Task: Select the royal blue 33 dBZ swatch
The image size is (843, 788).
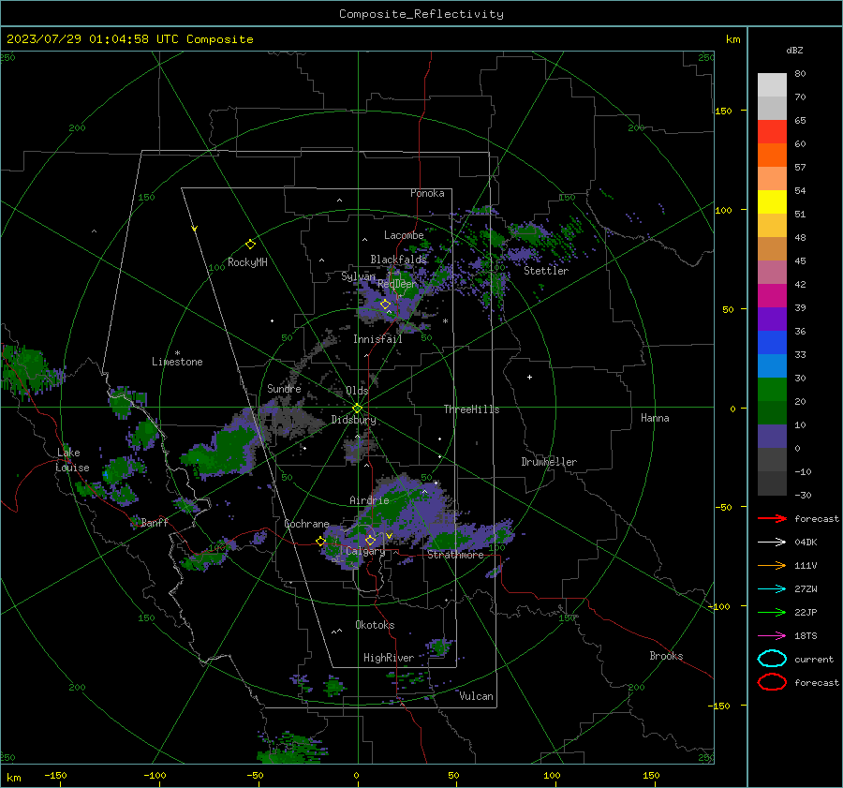Action: (772, 343)
